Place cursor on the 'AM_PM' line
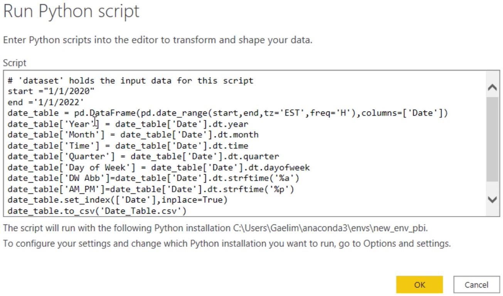This screenshot has height=296, width=503. [x=151, y=189]
